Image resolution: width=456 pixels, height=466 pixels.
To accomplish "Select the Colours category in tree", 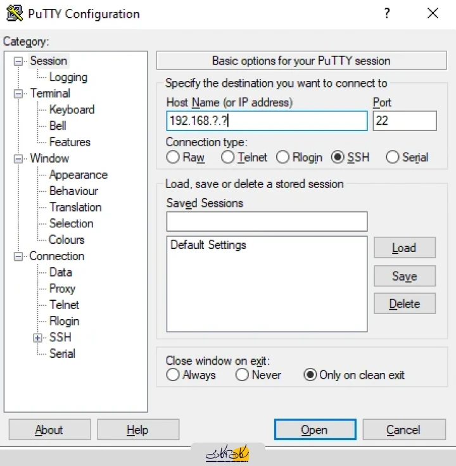I will point(66,240).
